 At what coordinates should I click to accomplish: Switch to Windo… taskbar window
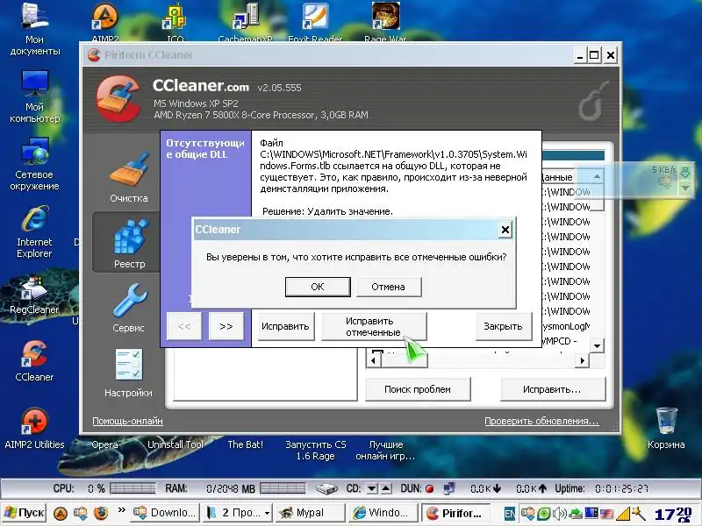pos(383,513)
